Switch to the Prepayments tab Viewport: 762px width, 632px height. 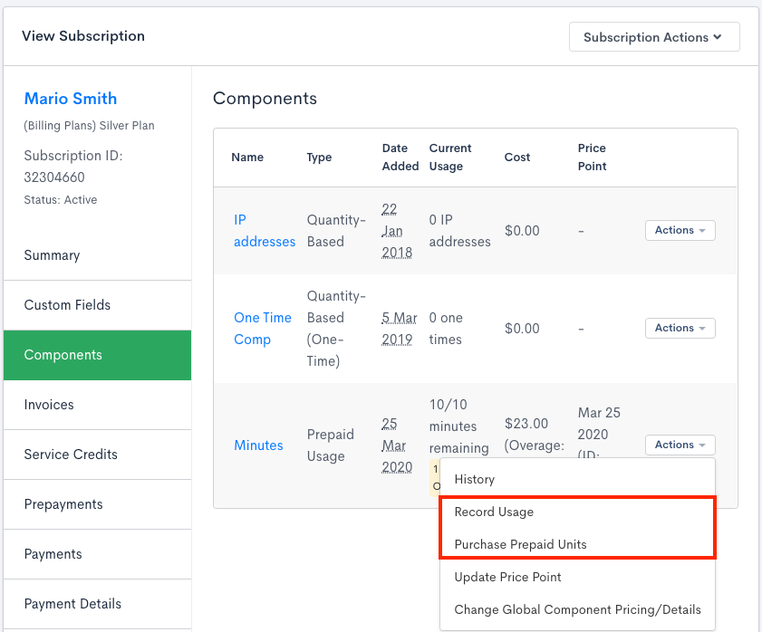pyautogui.click(x=63, y=504)
